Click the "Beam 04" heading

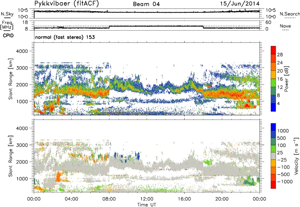point(147,4)
